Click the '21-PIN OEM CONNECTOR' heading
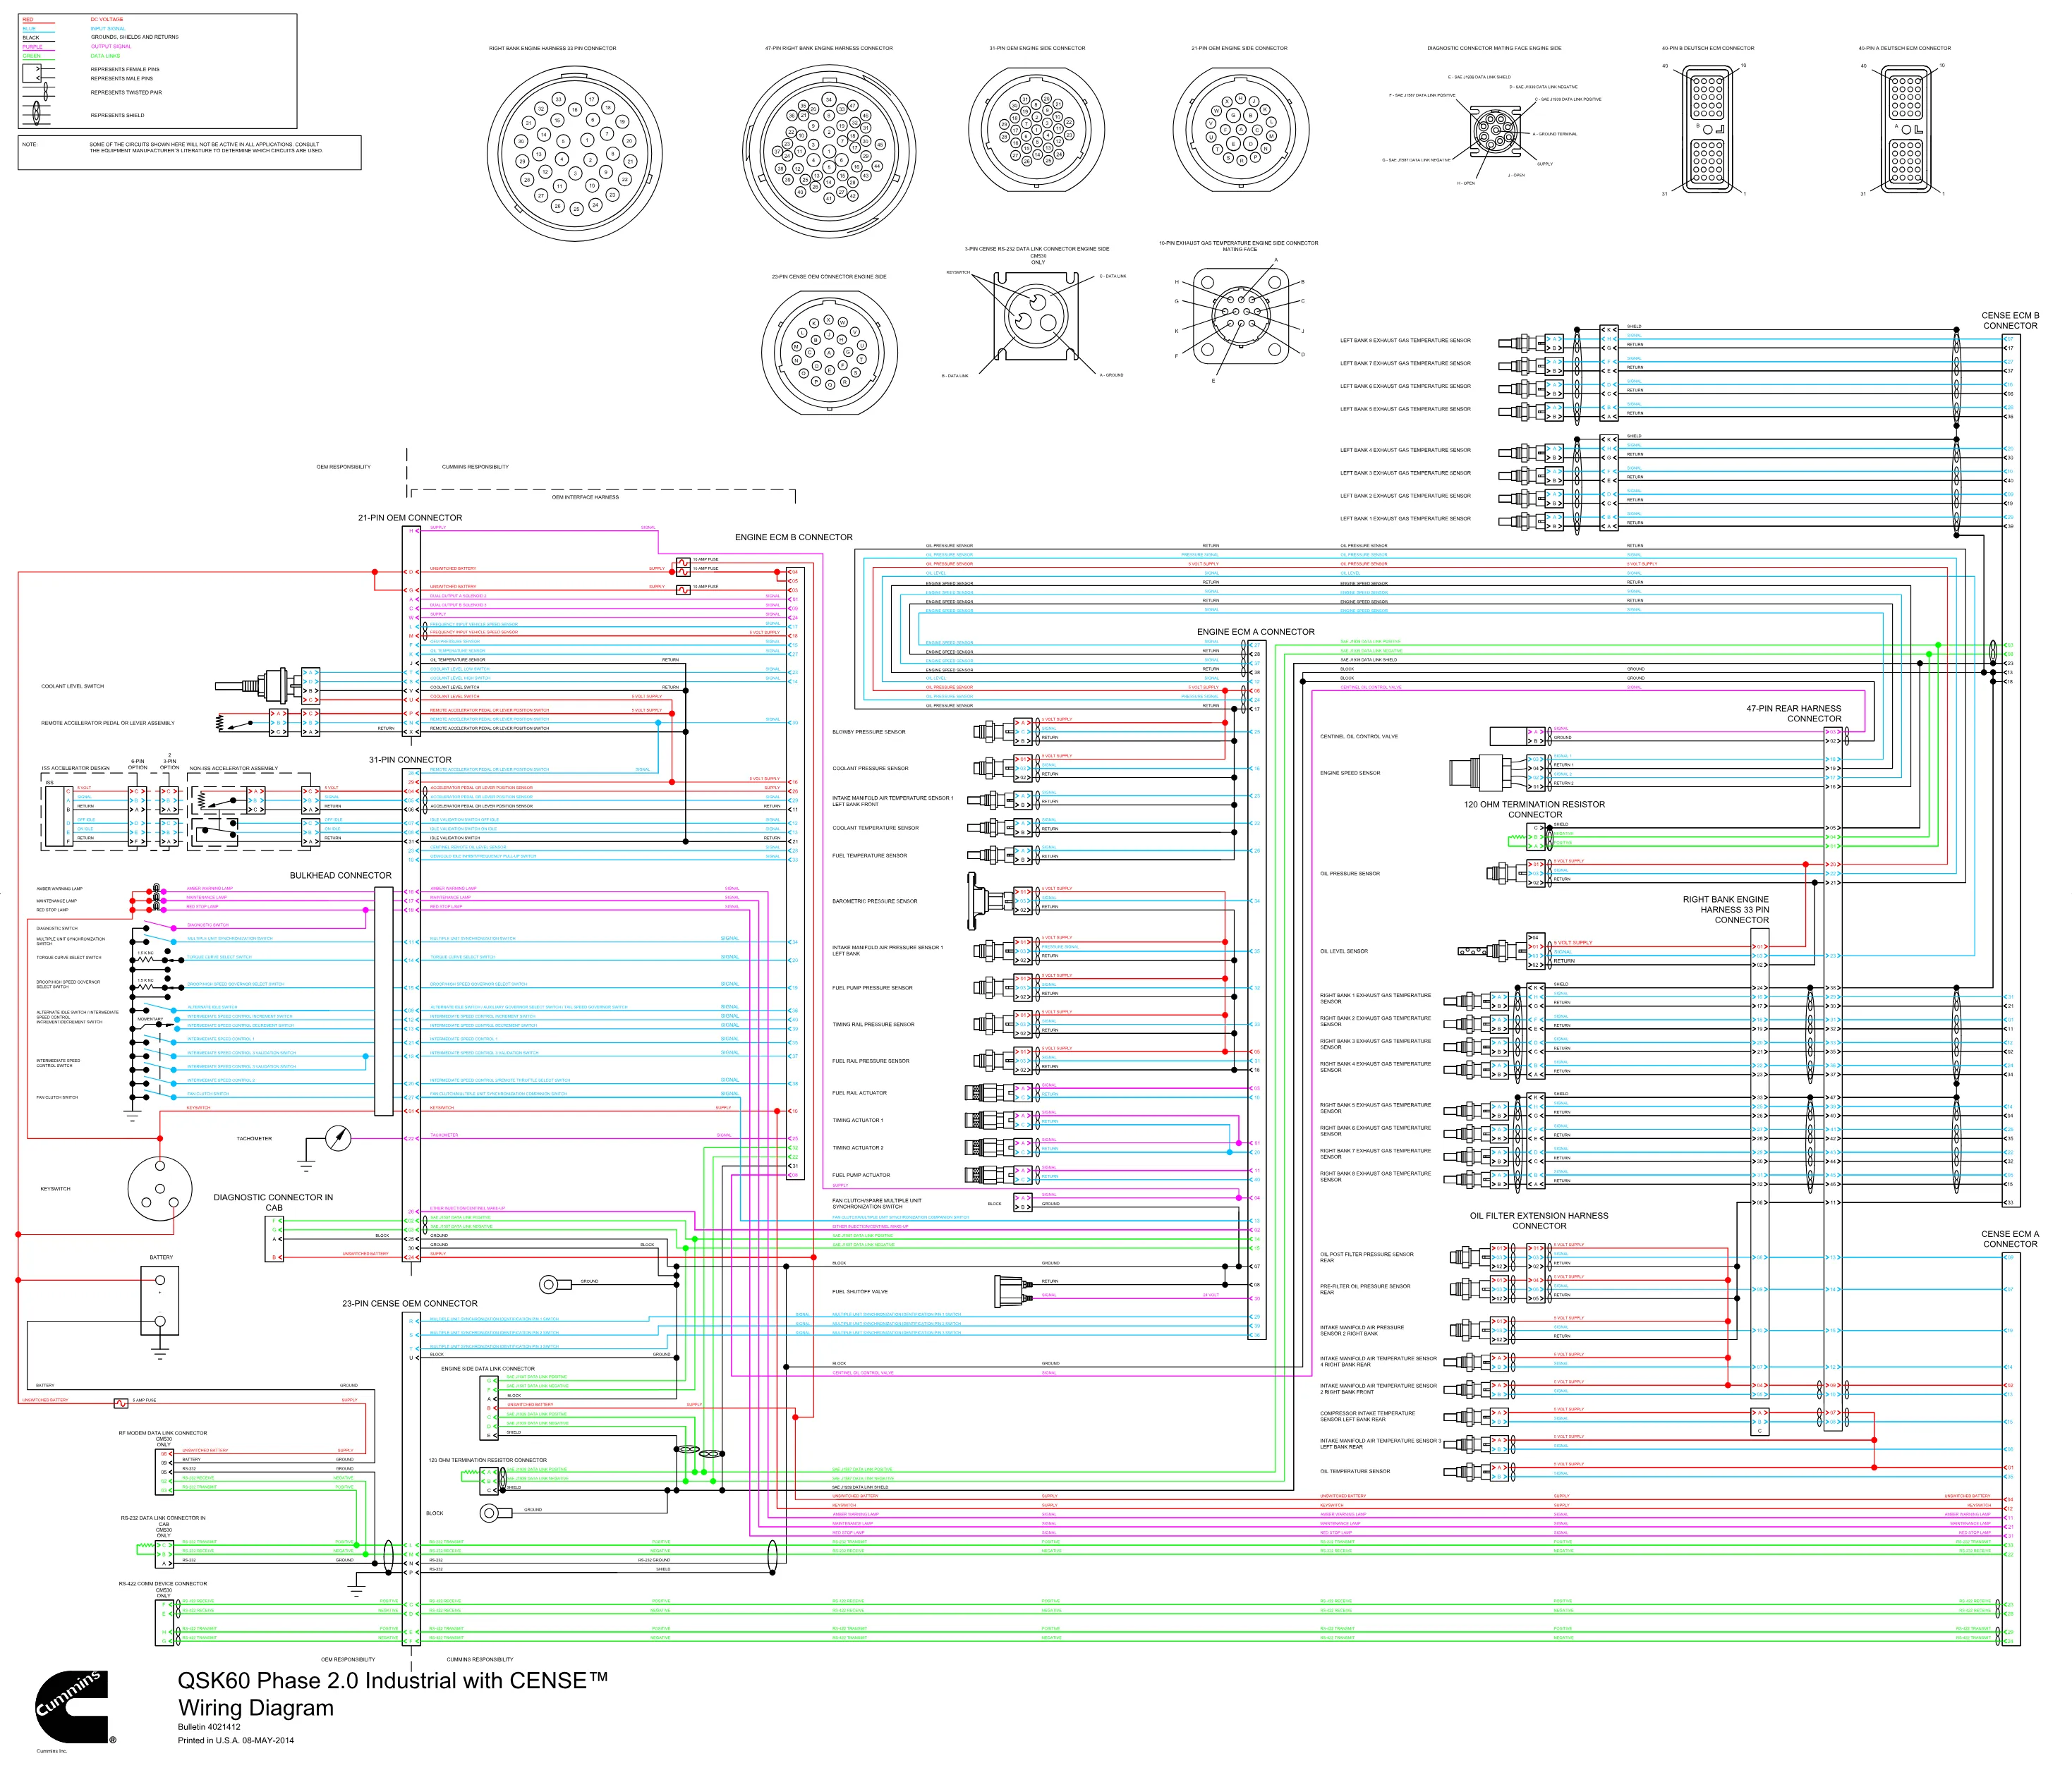Viewport: 2072px width, 1787px height. pyautogui.click(x=410, y=518)
